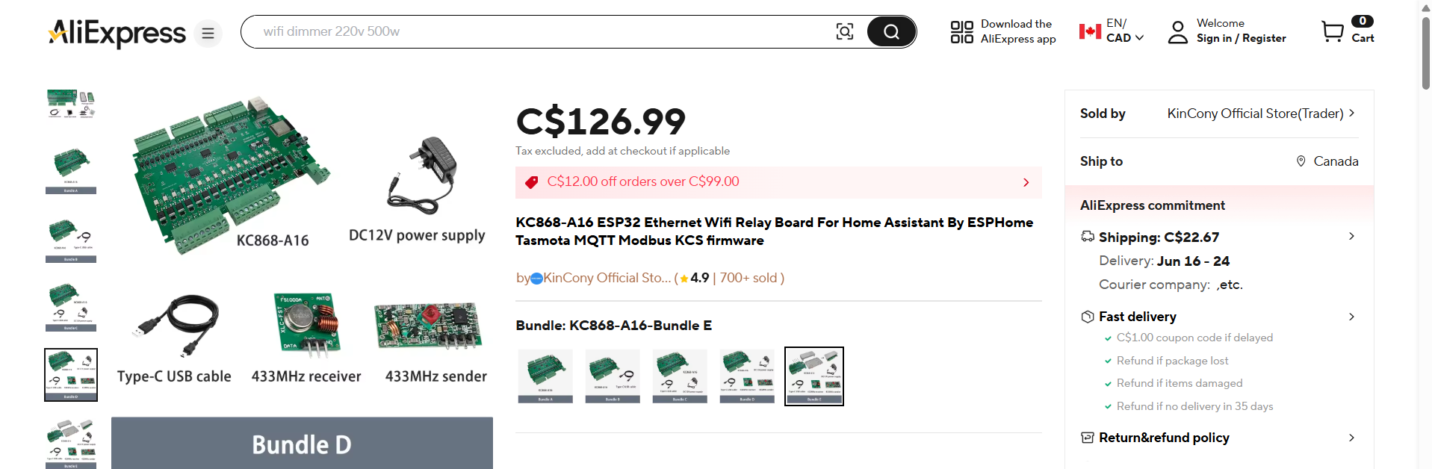Open the shopping cart icon
Image resolution: width=1432 pixels, height=469 pixels.
point(1332,31)
